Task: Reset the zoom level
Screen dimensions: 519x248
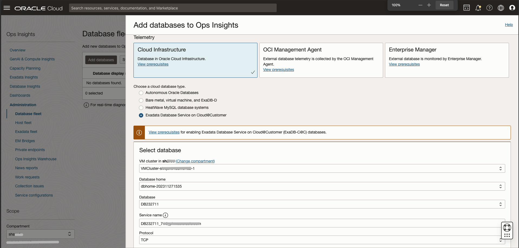Action: click(x=444, y=5)
